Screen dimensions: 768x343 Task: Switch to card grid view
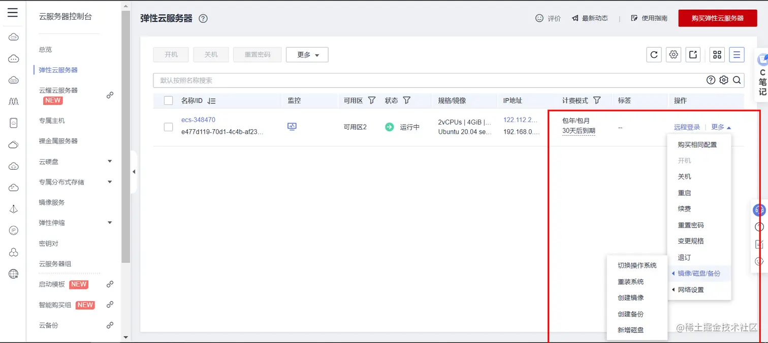[717, 55]
